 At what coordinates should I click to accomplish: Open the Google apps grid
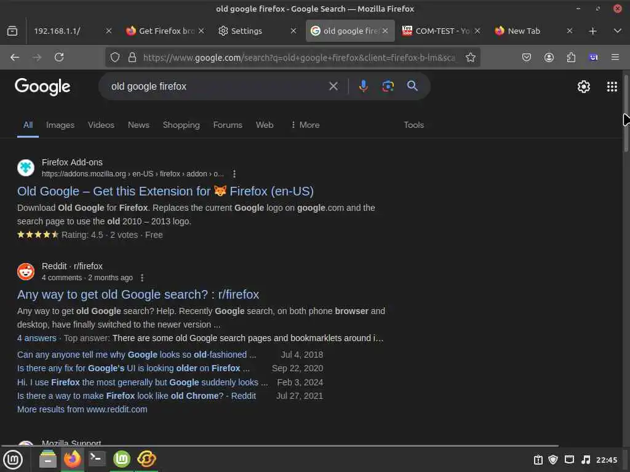[612, 87]
